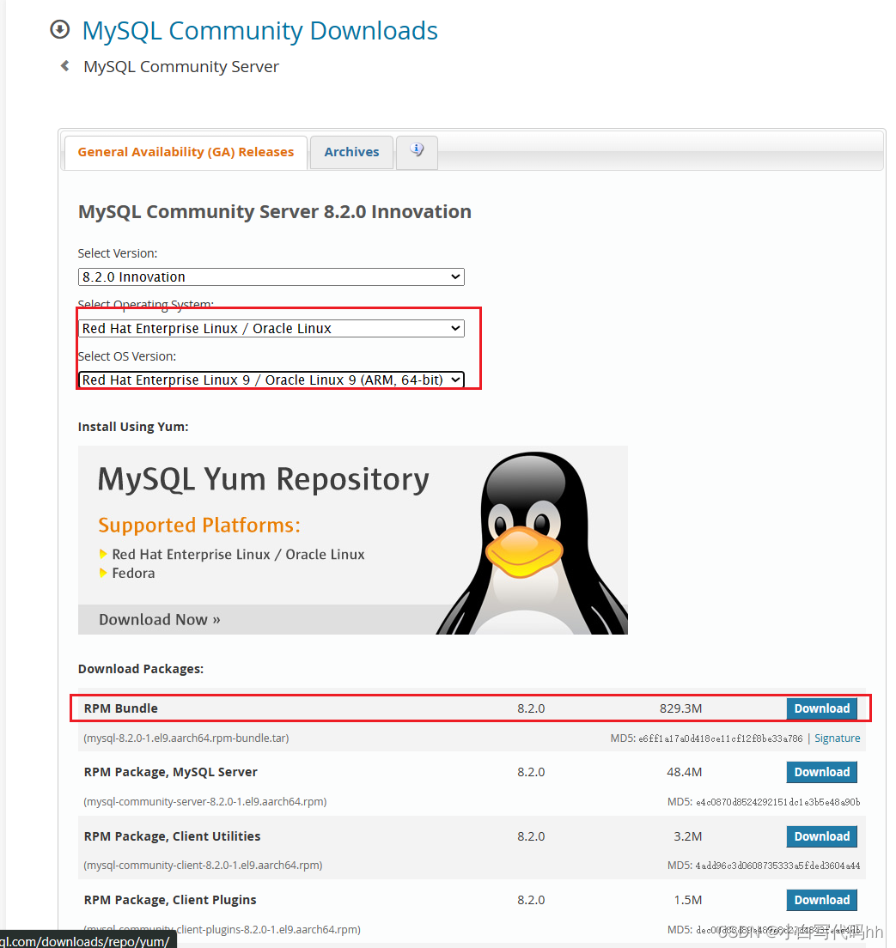Open the Select Operating System dropdown
The image size is (896, 948).
271,328
